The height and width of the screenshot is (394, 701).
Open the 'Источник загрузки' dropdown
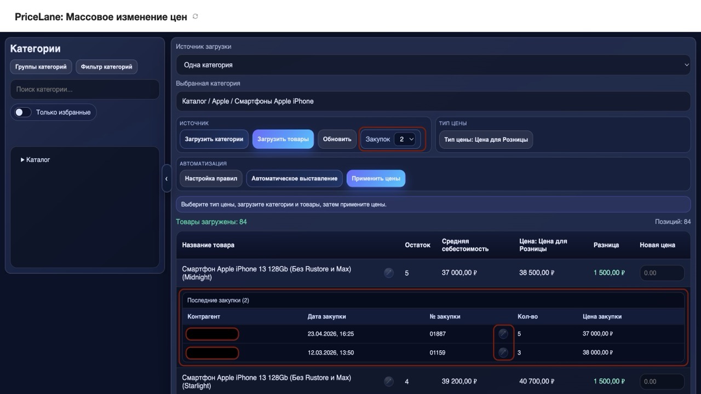tap(433, 65)
